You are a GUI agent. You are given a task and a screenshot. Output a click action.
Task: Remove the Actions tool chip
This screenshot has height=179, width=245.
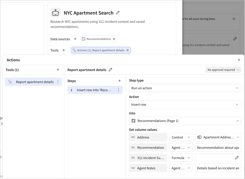click(x=128, y=50)
